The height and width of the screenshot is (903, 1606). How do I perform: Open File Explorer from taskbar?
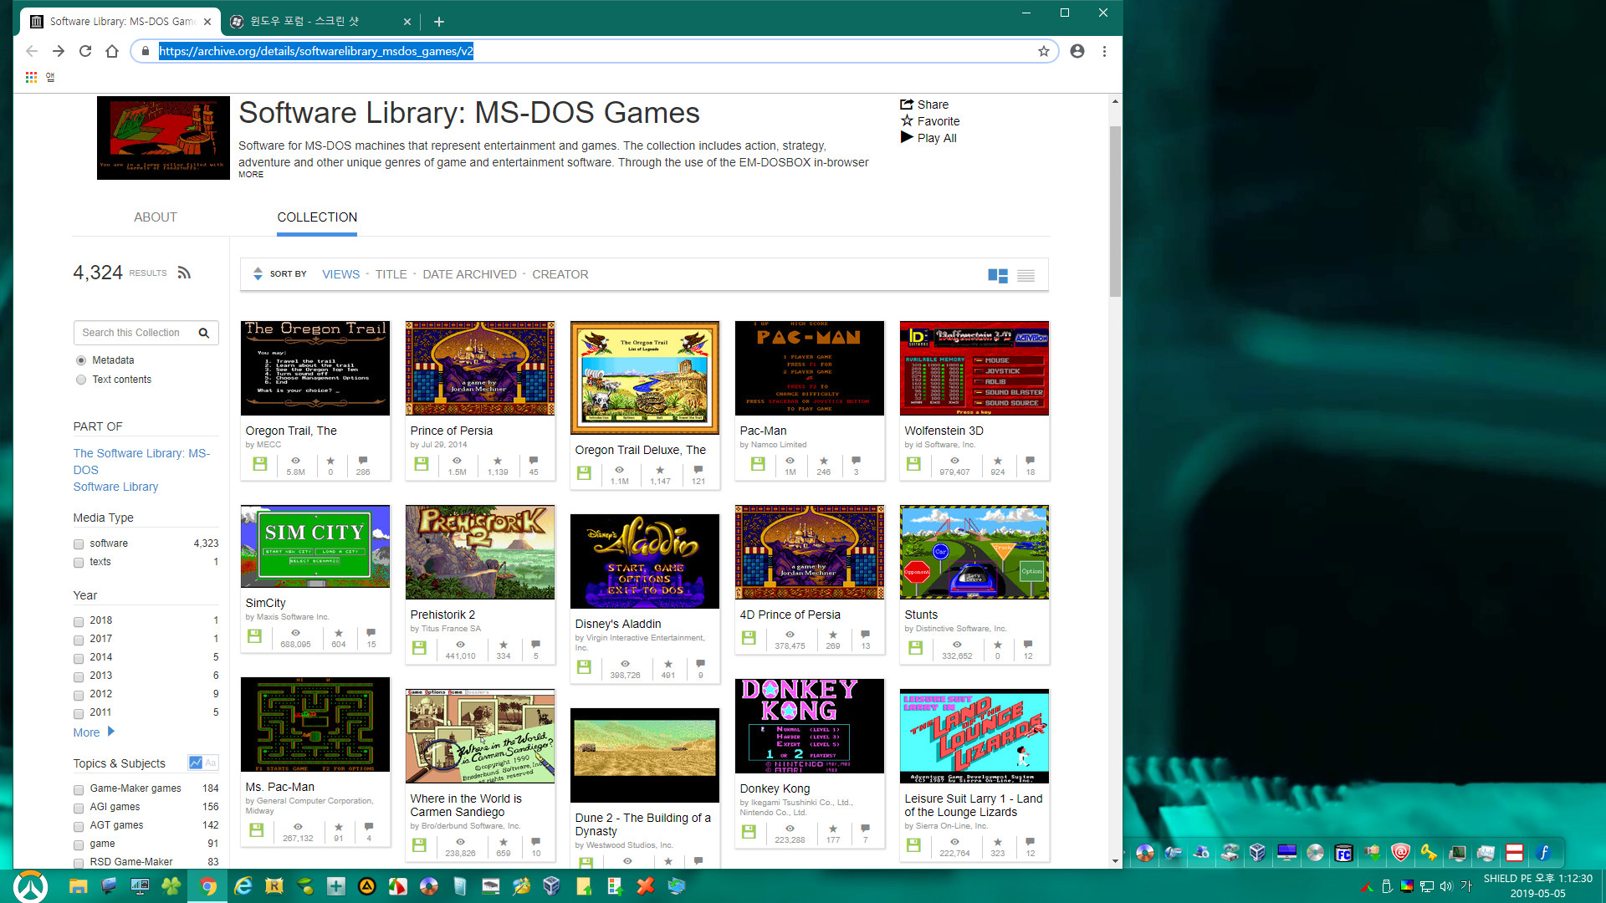(x=78, y=886)
